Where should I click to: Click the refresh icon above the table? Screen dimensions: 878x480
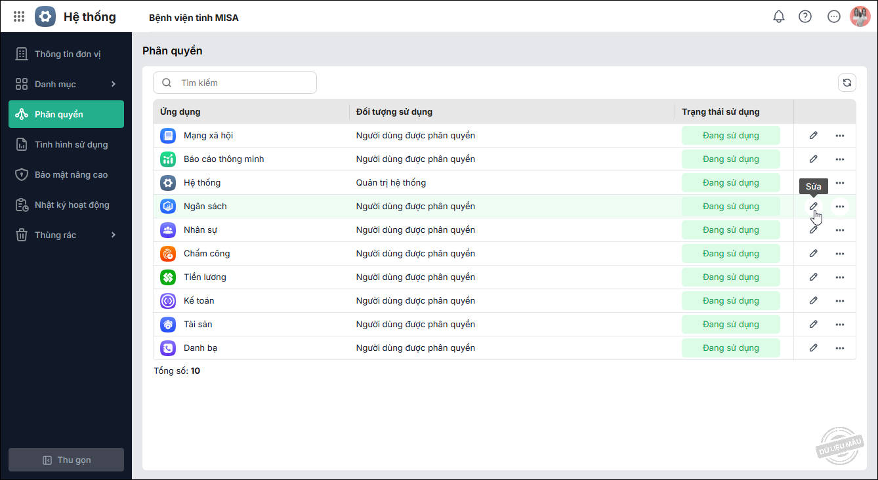coord(847,83)
